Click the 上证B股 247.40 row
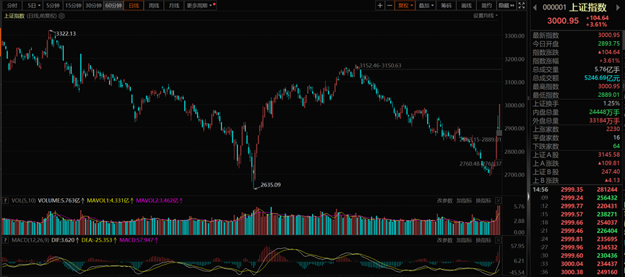Viewport: 625px width, 277px height. [577, 171]
